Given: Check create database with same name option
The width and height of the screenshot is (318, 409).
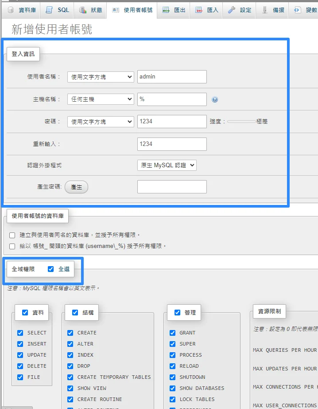Looking at the screenshot, I should tap(12, 235).
